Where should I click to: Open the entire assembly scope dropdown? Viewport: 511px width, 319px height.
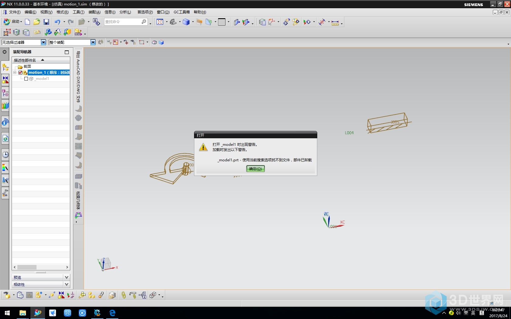coord(93,42)
